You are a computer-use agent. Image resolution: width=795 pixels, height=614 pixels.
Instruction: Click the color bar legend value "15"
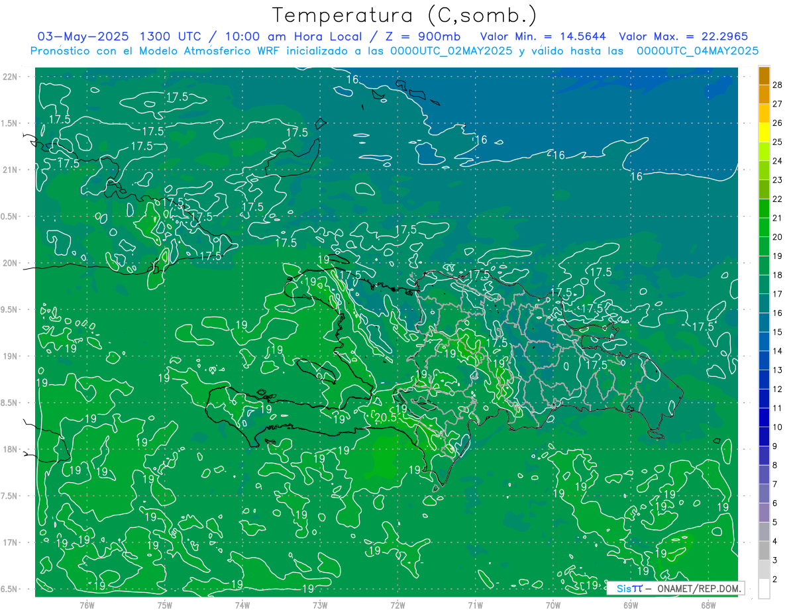778,332
